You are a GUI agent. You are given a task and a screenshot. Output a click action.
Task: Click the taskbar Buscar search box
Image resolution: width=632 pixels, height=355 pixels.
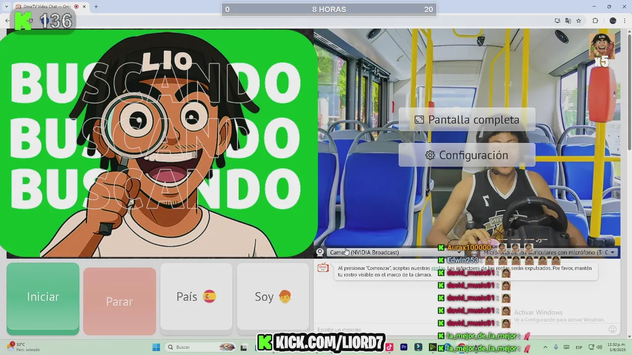pos(200,347)
